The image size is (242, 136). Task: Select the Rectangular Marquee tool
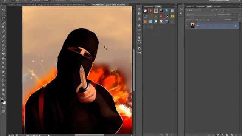[x=3, y=14]
